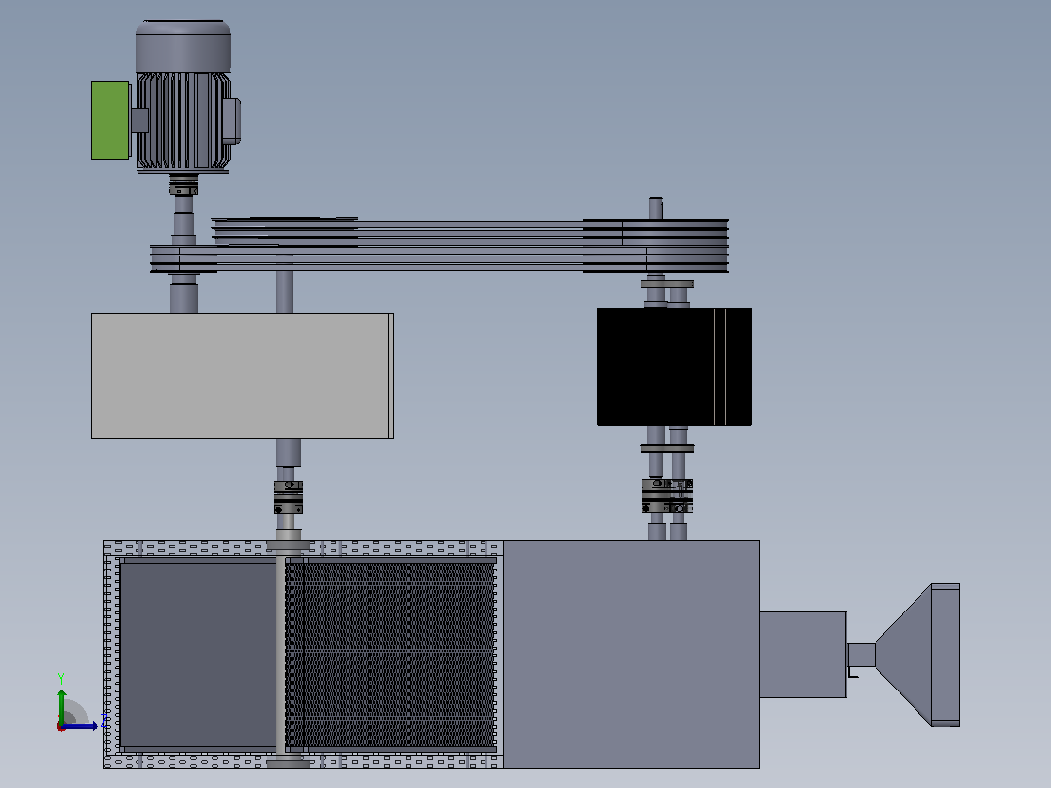Click the square block between housing and funnel
This screenshot has width=1051, height=788.
coord(803,654)
